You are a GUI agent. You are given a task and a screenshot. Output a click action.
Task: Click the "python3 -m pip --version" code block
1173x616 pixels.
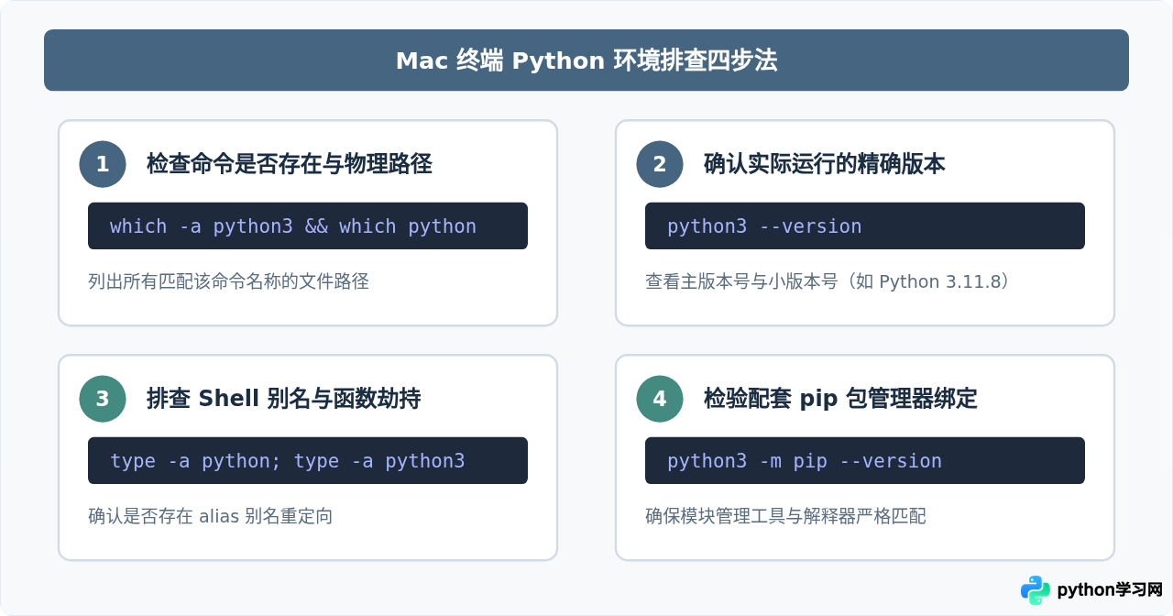[x=865, y=460]
